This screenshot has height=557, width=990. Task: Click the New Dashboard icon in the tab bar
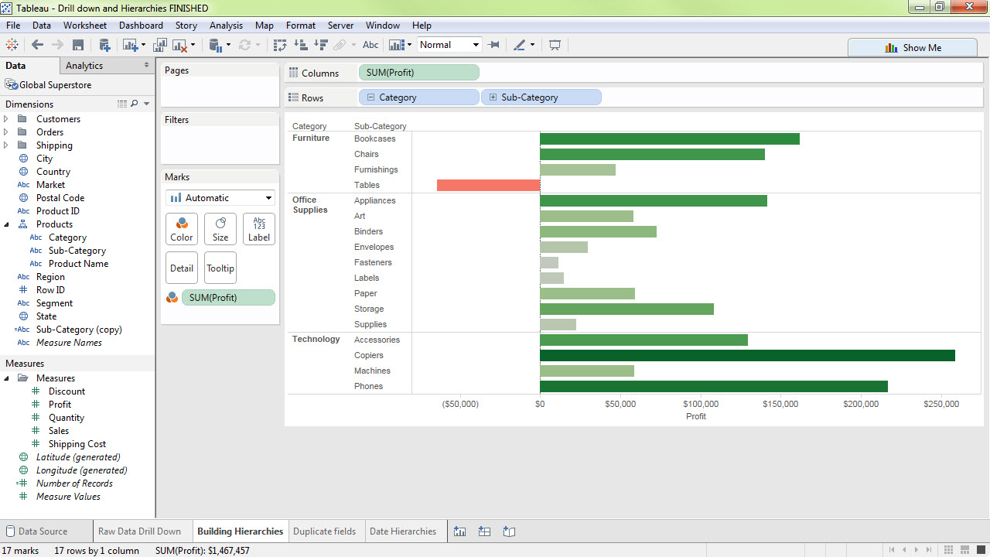coord(484,531)
